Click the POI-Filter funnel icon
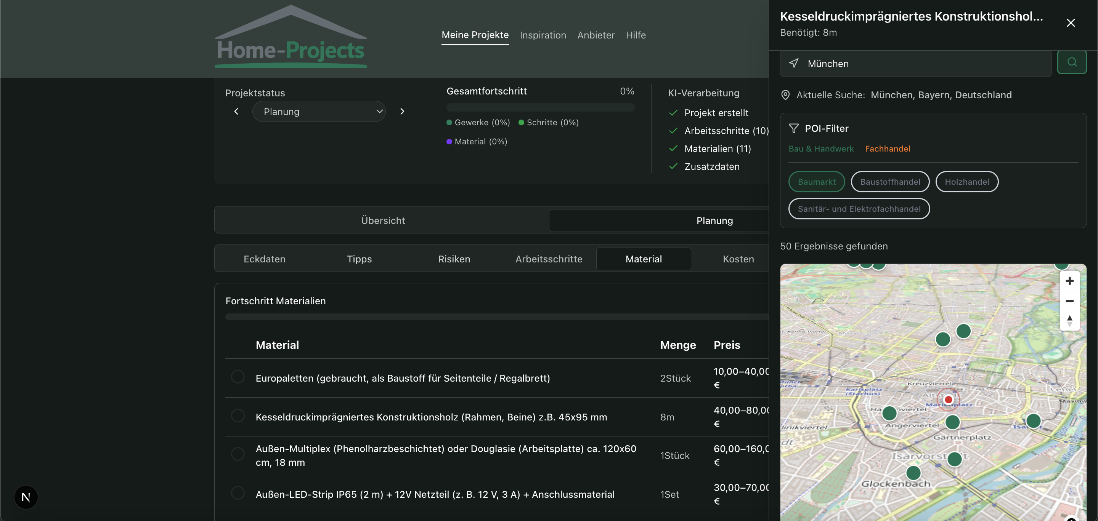Image resolution: width=1098 pixels, height=521 pixels. click(794, 128)
